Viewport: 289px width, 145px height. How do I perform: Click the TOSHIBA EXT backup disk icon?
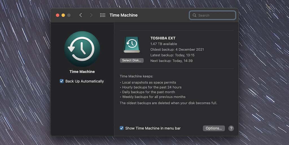coord(132,45)
